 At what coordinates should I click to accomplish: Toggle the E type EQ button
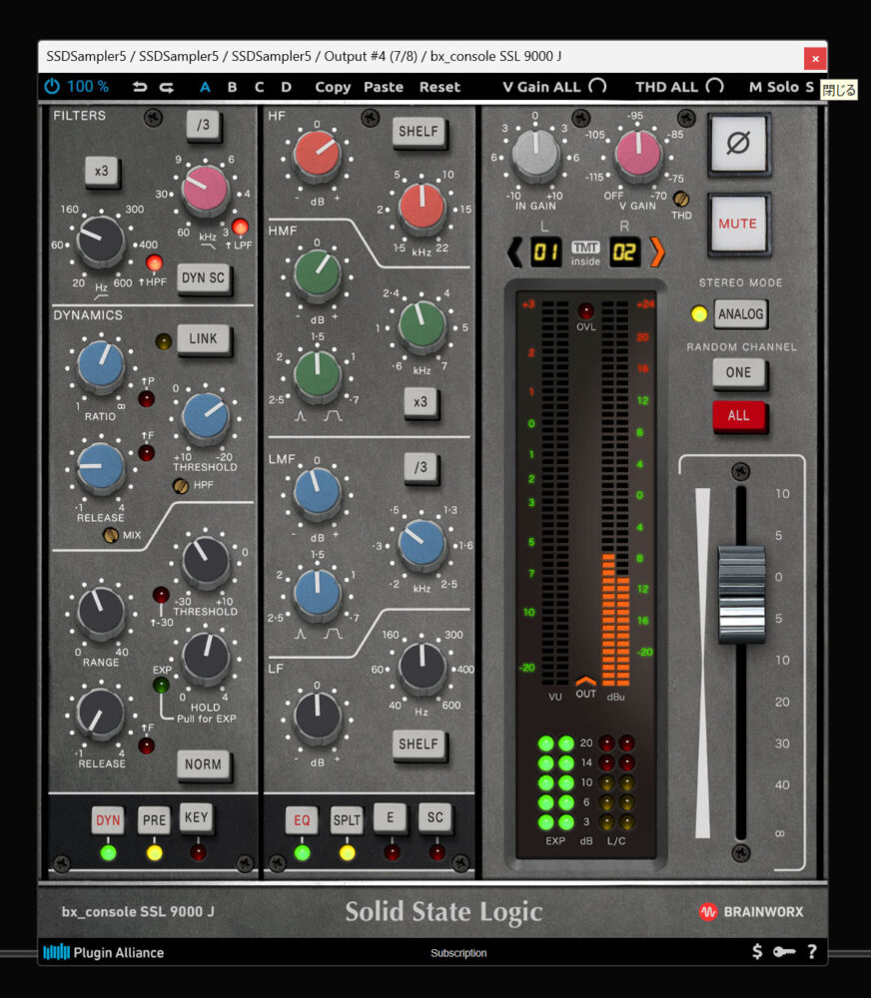(390, 817)
